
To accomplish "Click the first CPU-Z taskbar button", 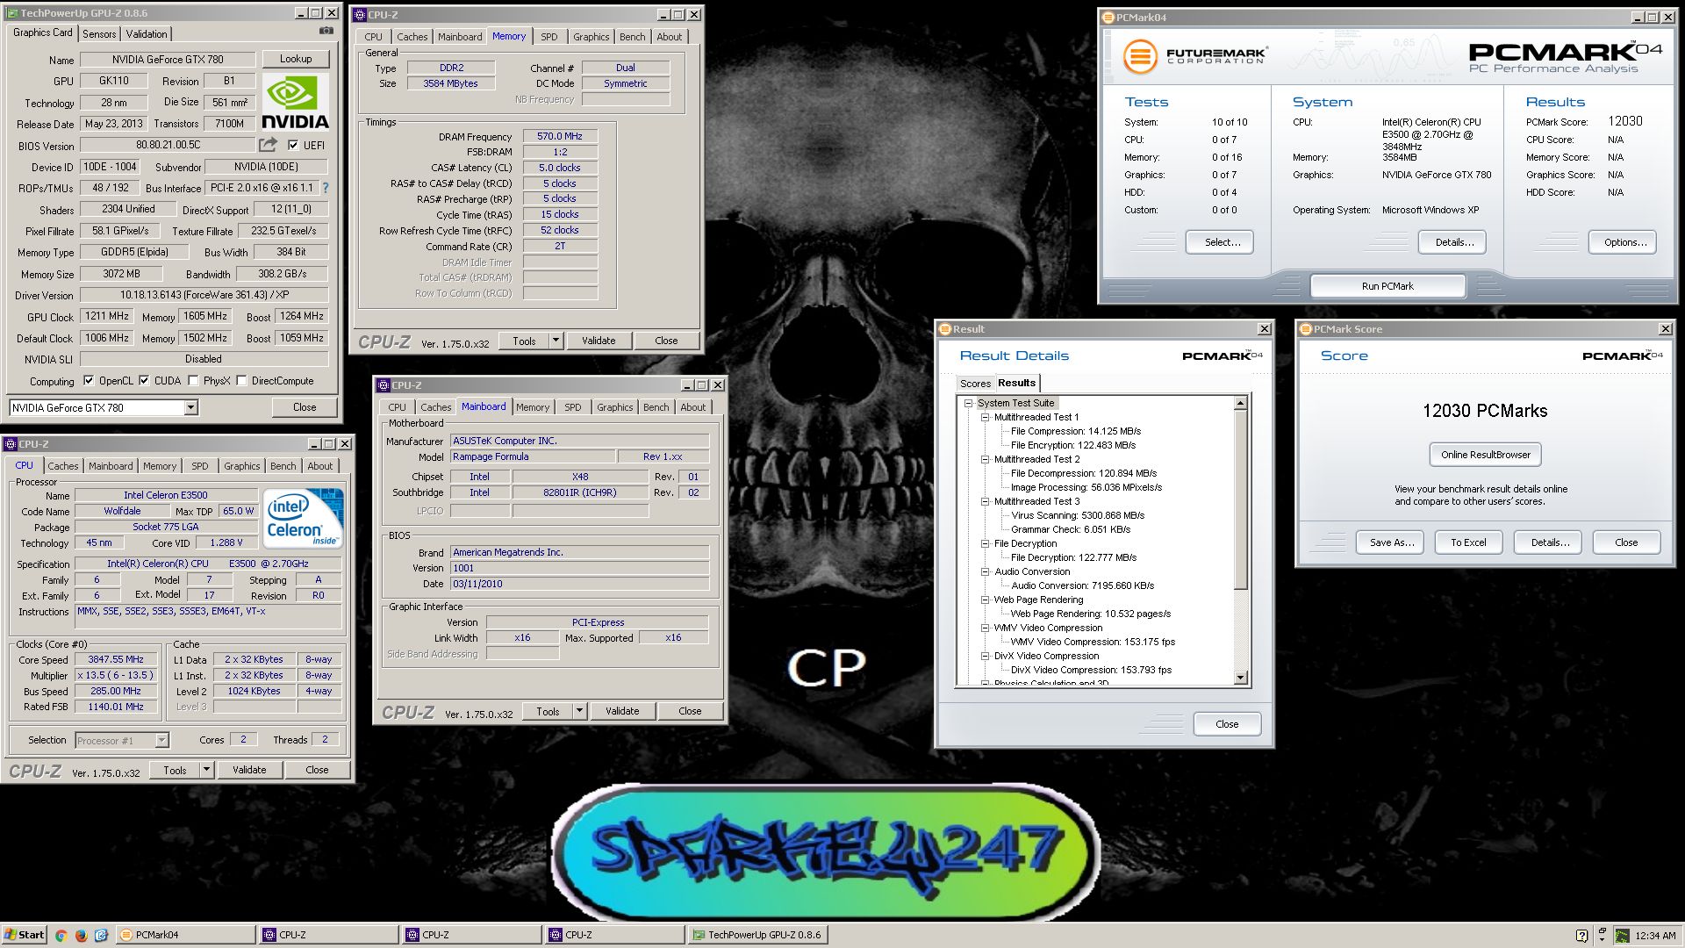I will [328, 935].
